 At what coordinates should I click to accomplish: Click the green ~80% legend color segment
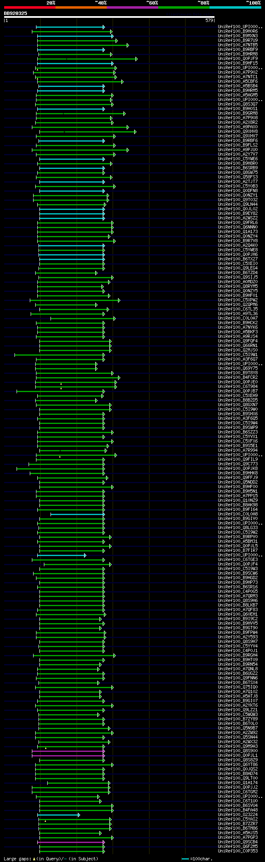pyautogui.click(x=184, y=7)
